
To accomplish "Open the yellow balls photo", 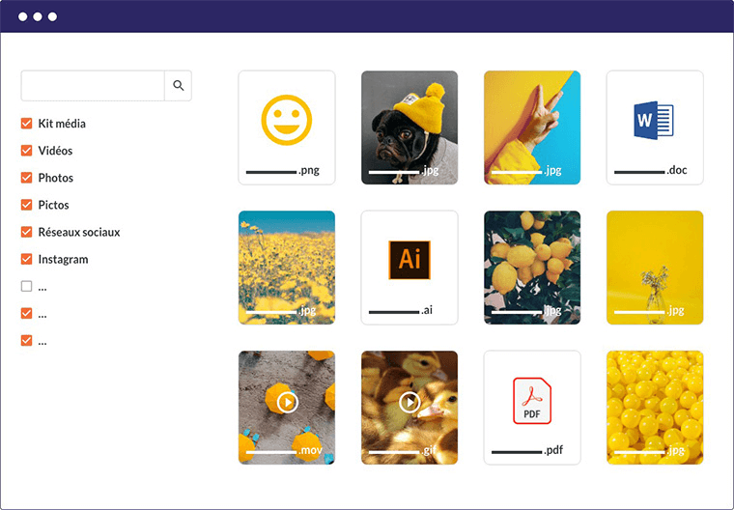I will pyautogui.click(x=655, y=408).
